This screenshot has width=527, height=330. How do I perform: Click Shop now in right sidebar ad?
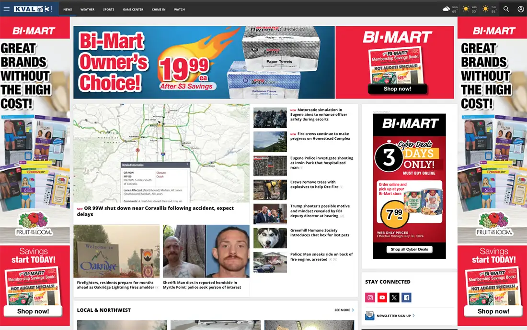(x=493, y=311)
